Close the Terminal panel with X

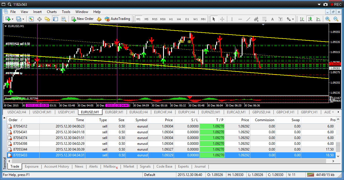pyautogui.click(x=4, y=118)
